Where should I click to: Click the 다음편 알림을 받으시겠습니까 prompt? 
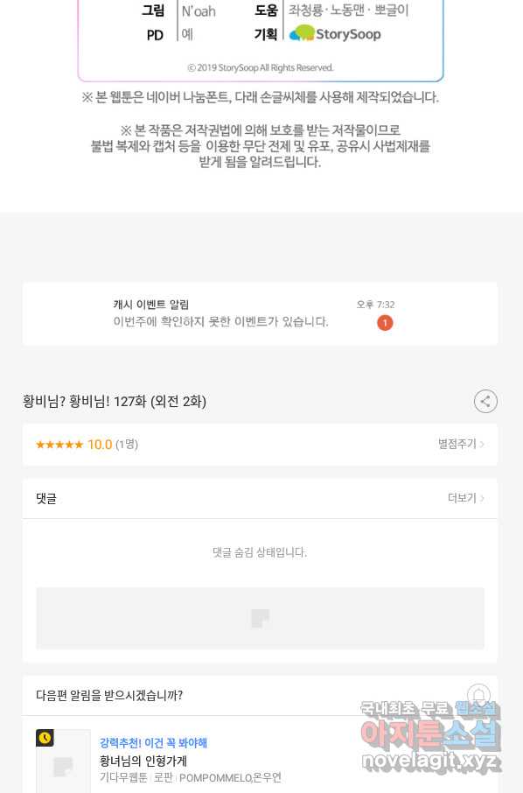coord(109,695)
